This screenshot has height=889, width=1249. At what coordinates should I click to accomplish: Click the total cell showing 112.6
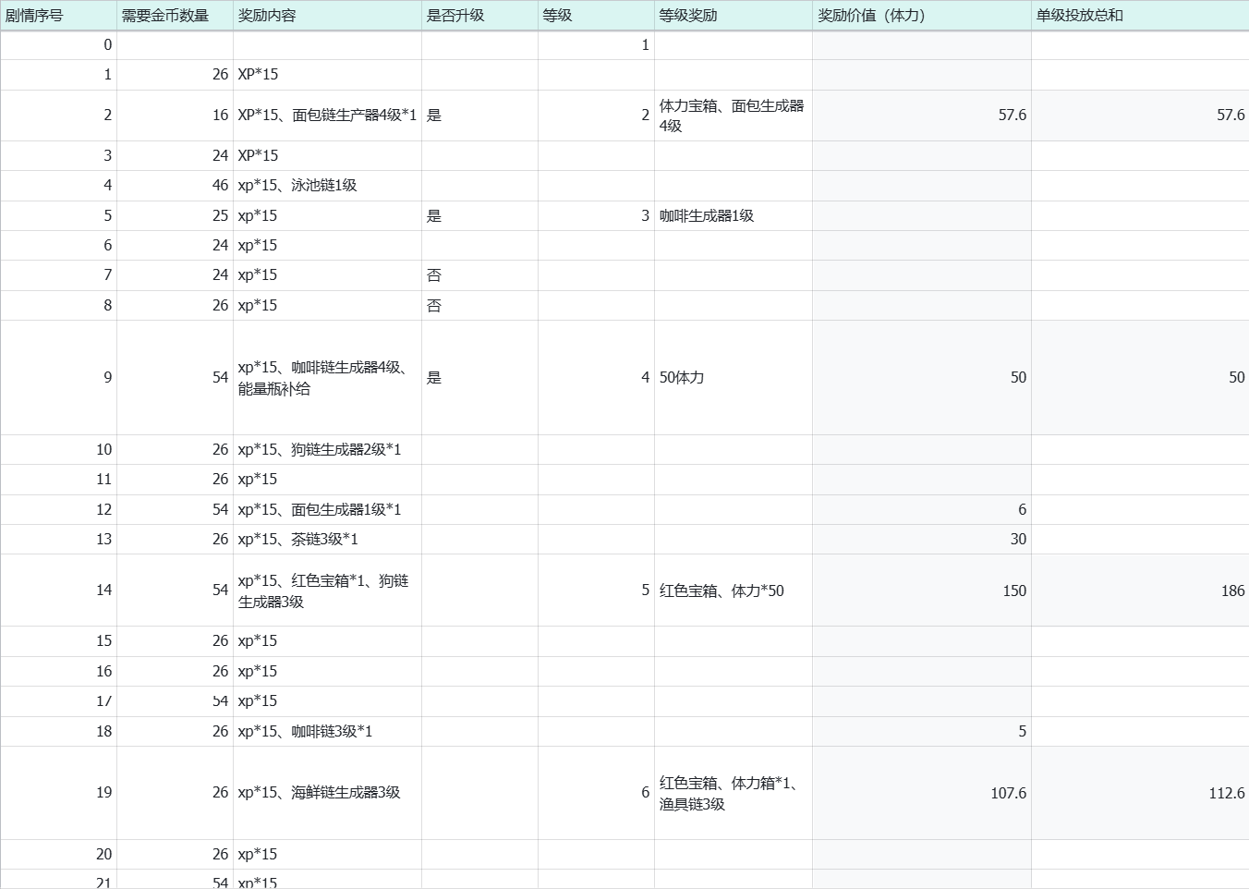(1140, 793)
